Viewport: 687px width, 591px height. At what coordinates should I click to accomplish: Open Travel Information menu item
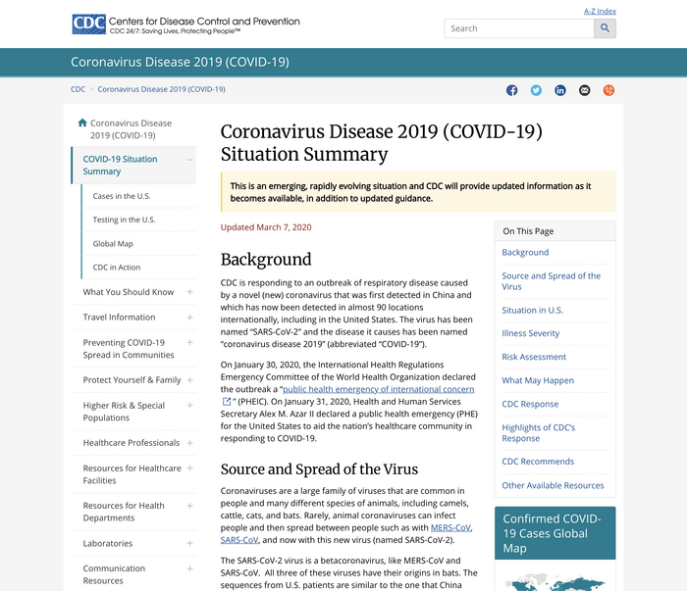click(119, 318)
